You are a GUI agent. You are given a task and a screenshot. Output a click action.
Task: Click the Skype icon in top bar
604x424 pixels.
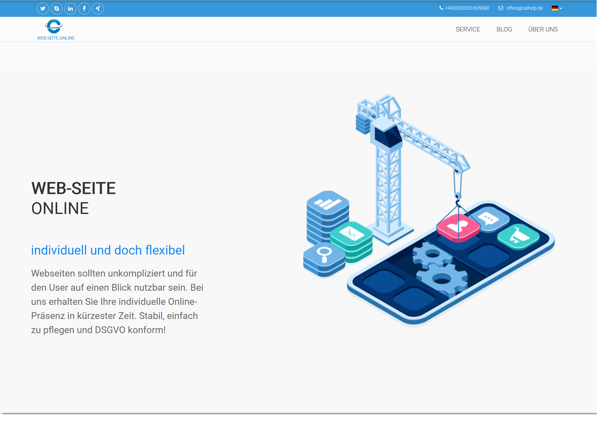tap(57, 9)
